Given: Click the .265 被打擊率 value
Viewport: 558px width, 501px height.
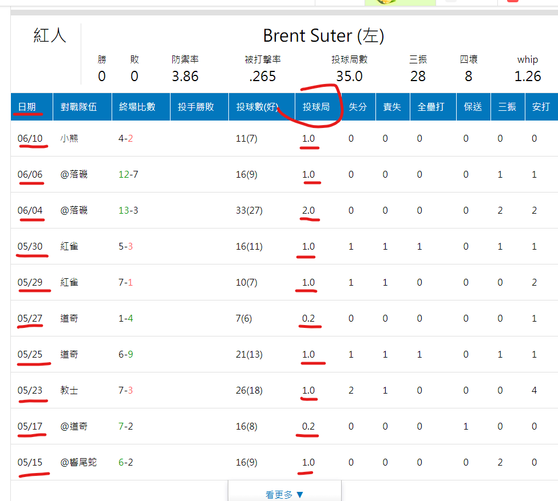Looking at the screenshot, I should 262,76.
